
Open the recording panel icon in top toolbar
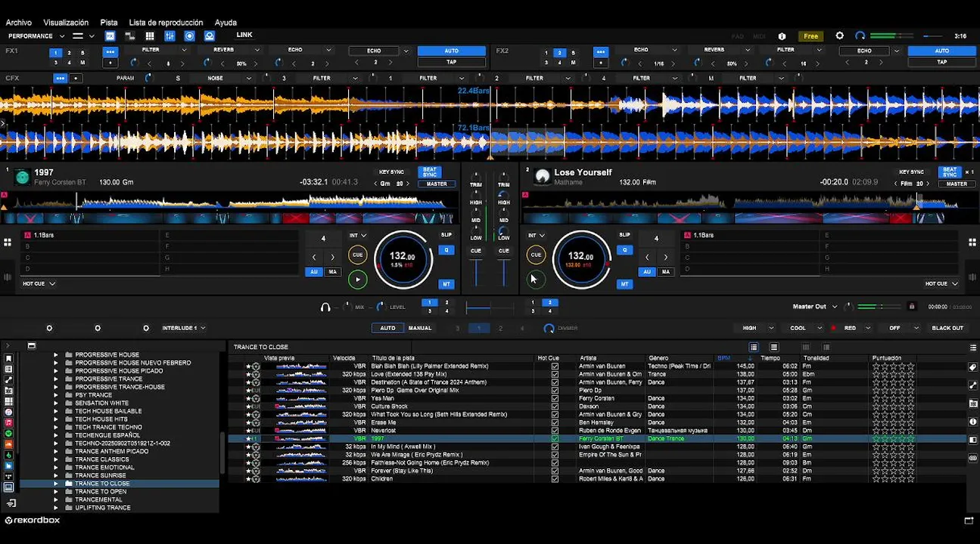click(189, 36)
